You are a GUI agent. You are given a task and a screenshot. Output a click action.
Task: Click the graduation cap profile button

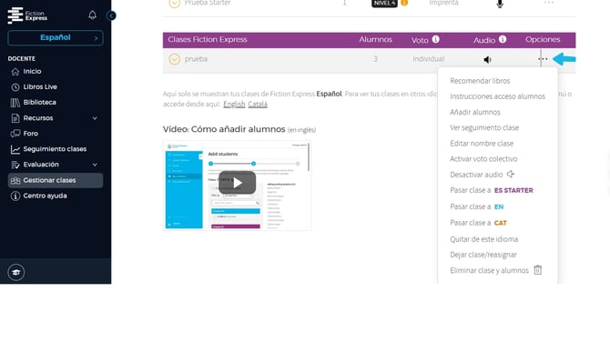point(16,272)
